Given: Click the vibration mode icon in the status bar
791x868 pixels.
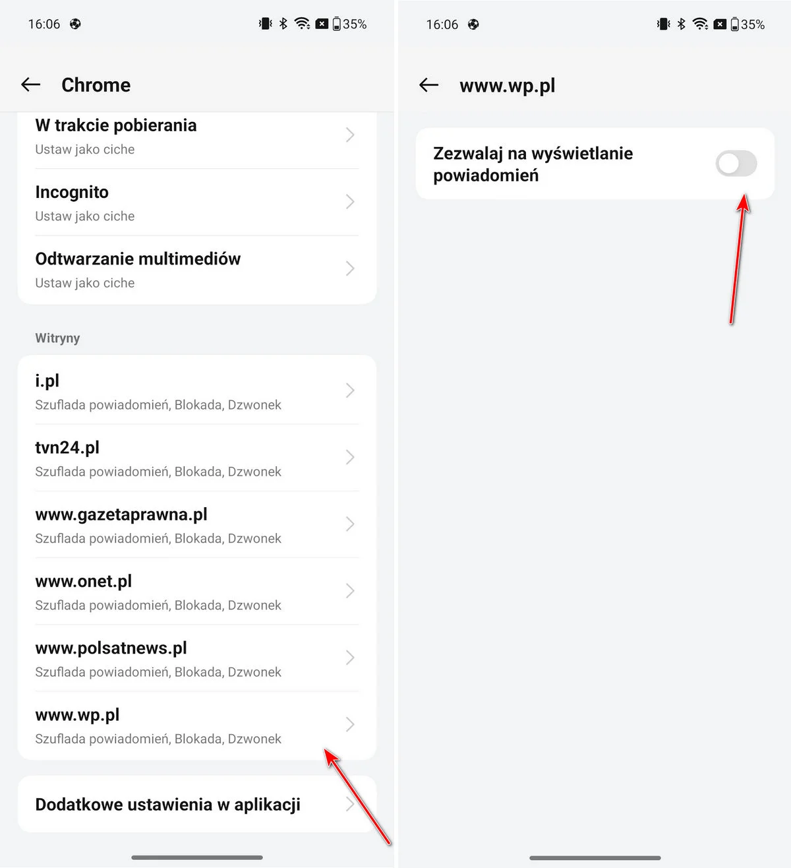Looking at the screenshot, I should [264, 24].
